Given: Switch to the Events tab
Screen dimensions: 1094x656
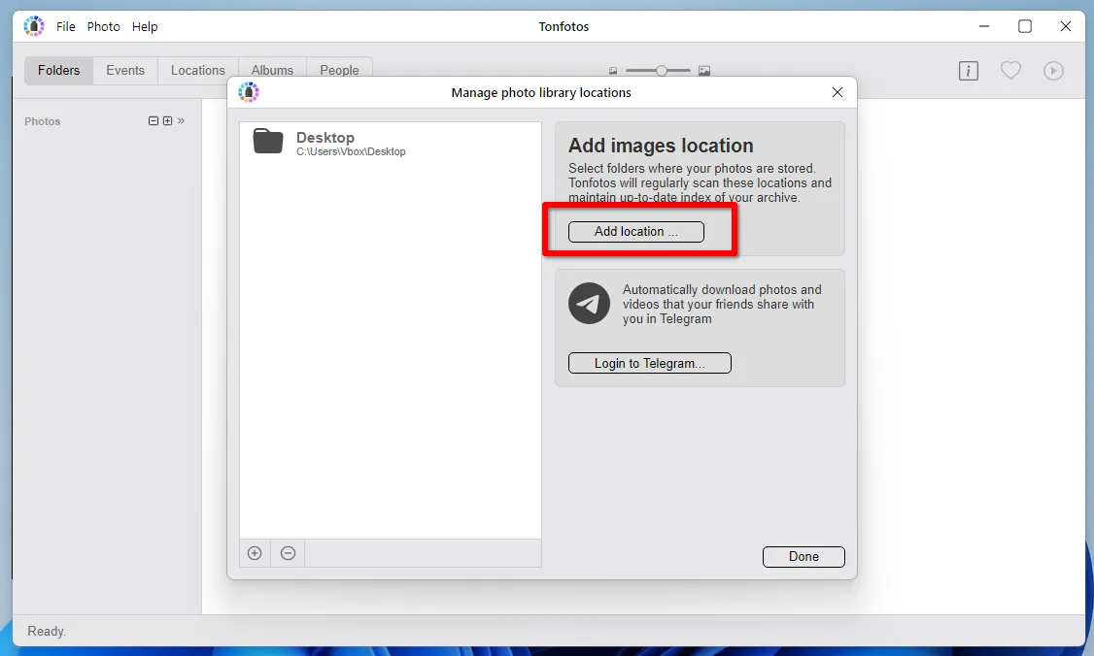Looking at the screenshot, I should 125,71.
